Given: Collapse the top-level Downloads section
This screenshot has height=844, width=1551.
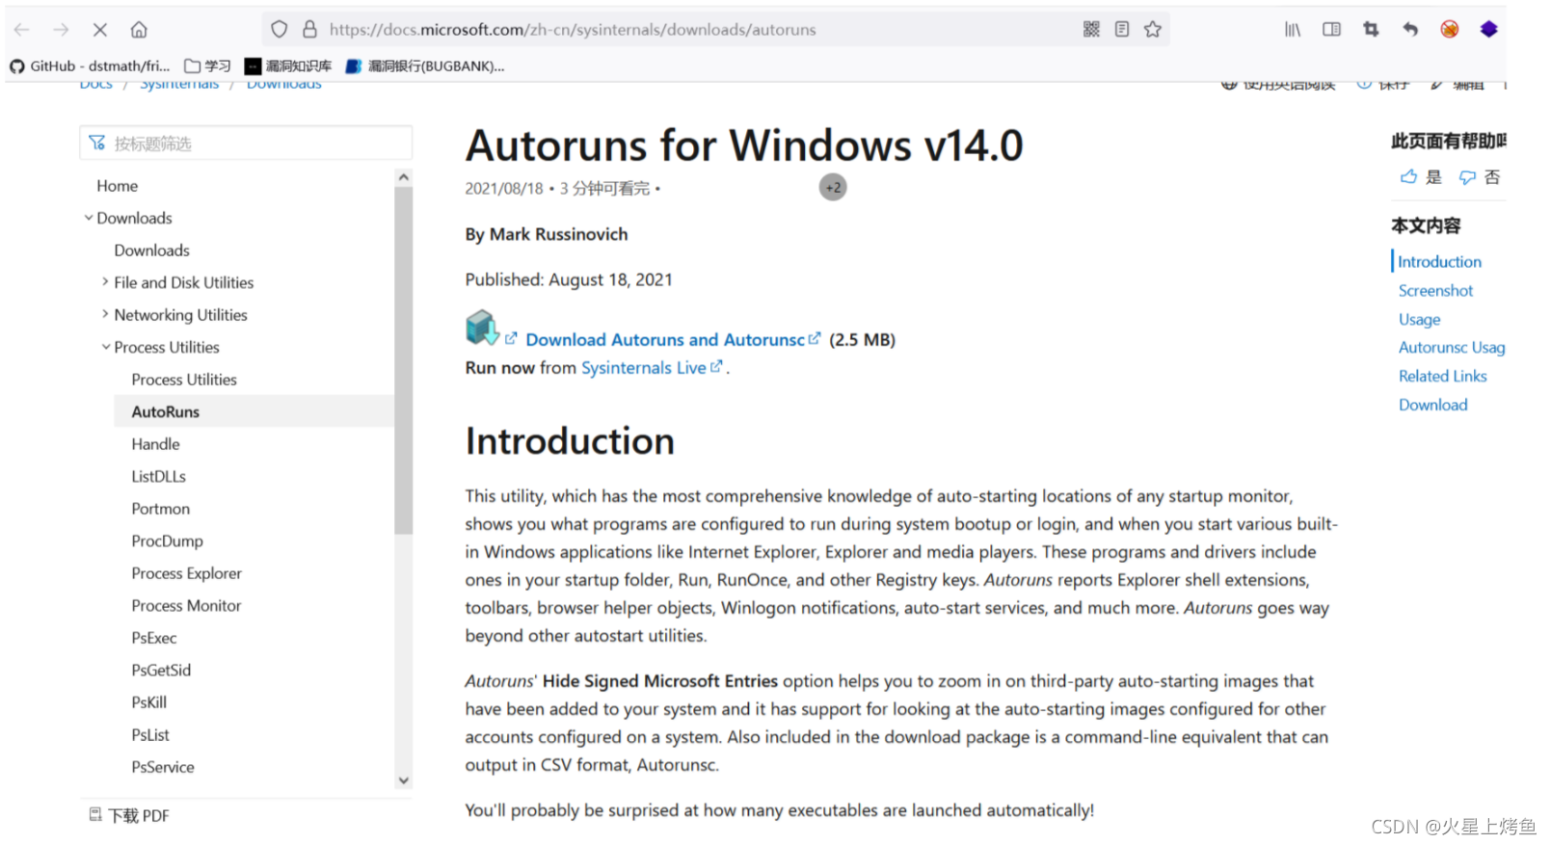Looking at the screenshot, I should (x=89, y=219).
